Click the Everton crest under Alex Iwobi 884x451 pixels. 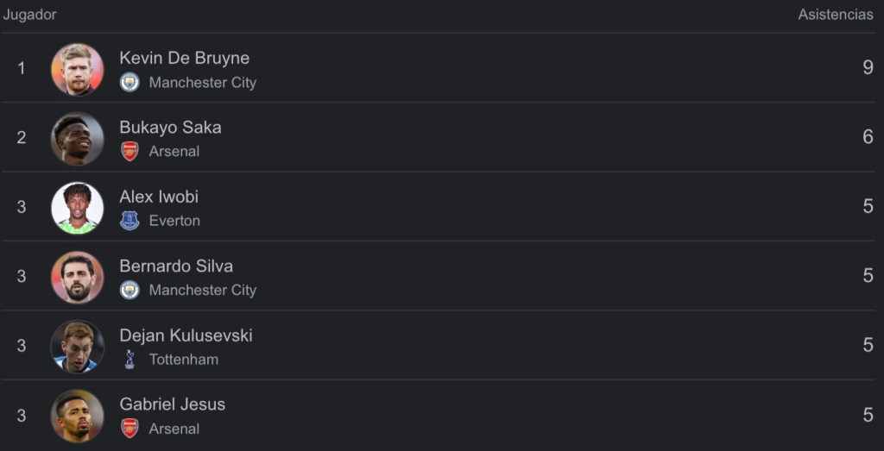coord(129,221)
